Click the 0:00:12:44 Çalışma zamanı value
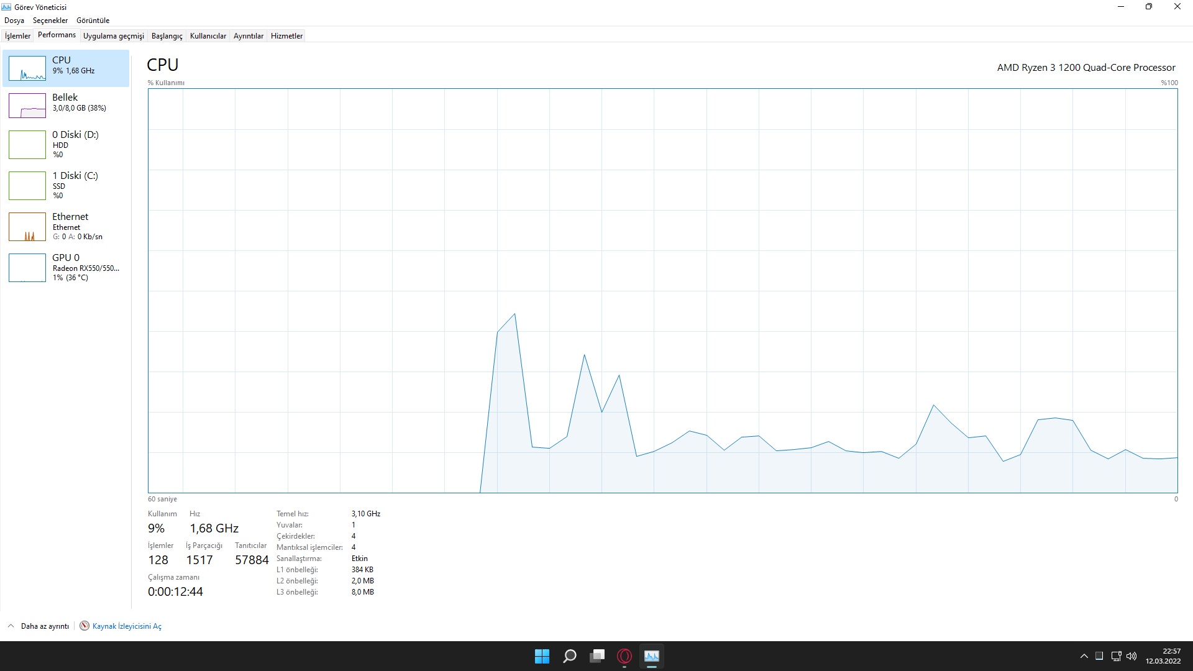The image size is (1193, 671). click(x=175, y=592)
